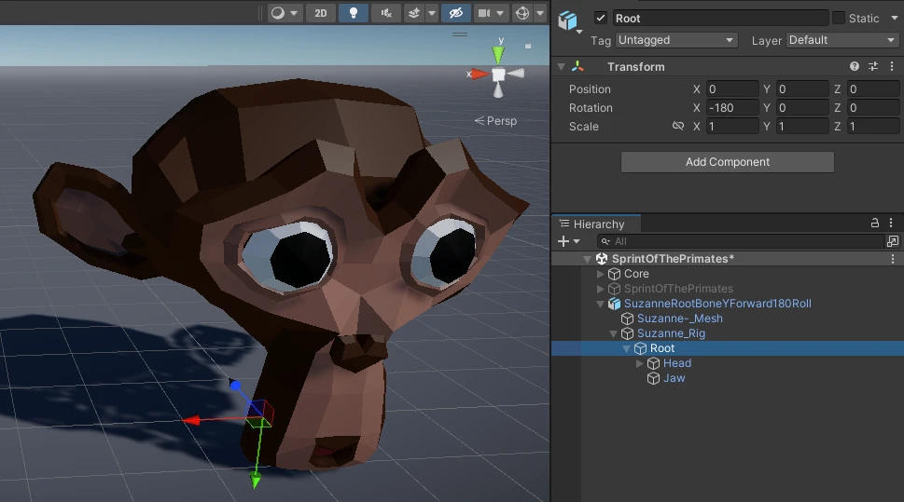
Task: Select the Head bone
Action: click(677, 364)
